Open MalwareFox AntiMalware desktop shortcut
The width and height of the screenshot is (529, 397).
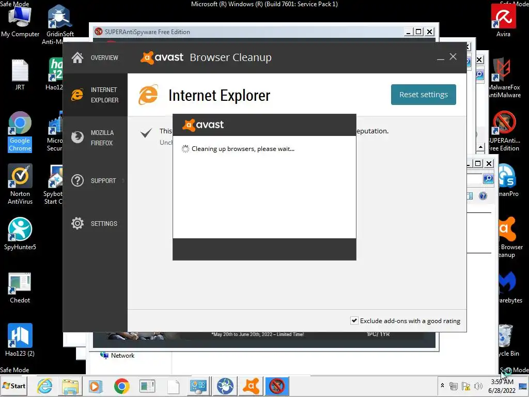[505, 79]
